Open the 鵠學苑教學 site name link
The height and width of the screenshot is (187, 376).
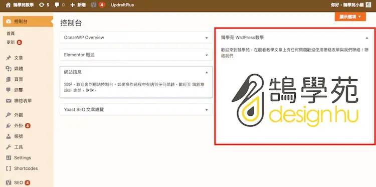(24, 5)
